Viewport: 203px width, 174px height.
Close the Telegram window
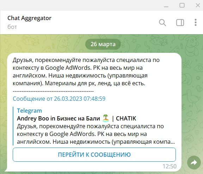tap(198, 5)
